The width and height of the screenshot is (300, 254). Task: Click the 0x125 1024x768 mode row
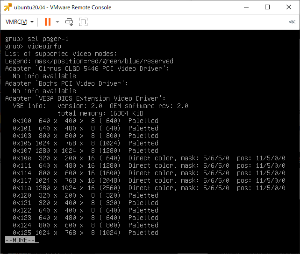pyautogui.click(x=86, y=232)
